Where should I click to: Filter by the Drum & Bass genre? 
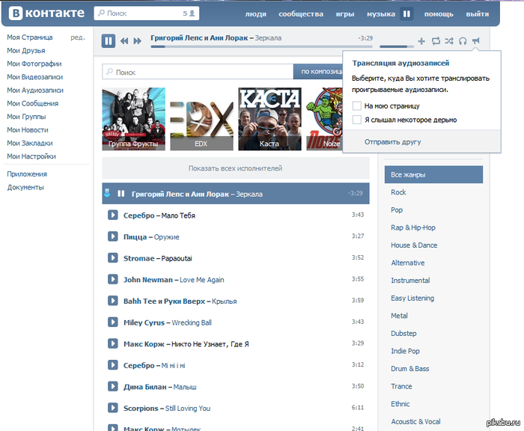410,369
